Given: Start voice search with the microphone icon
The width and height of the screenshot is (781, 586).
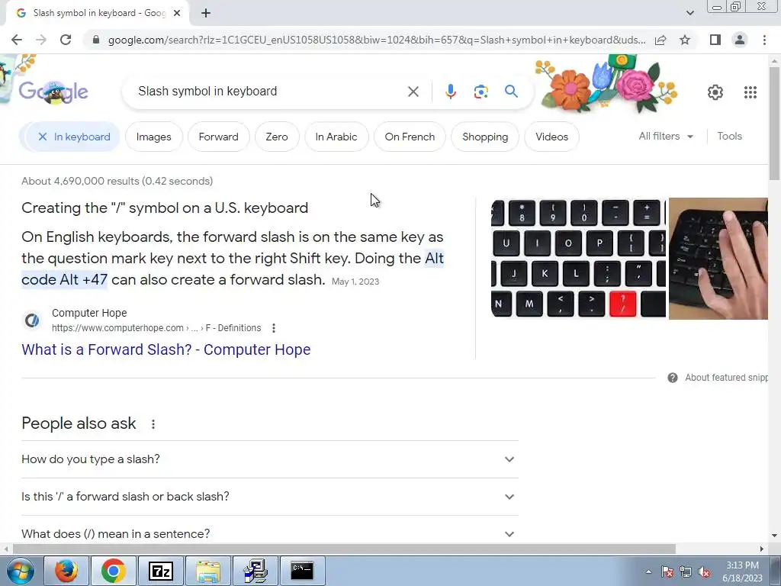Looking at the screenshot, I should pos(450,92).
